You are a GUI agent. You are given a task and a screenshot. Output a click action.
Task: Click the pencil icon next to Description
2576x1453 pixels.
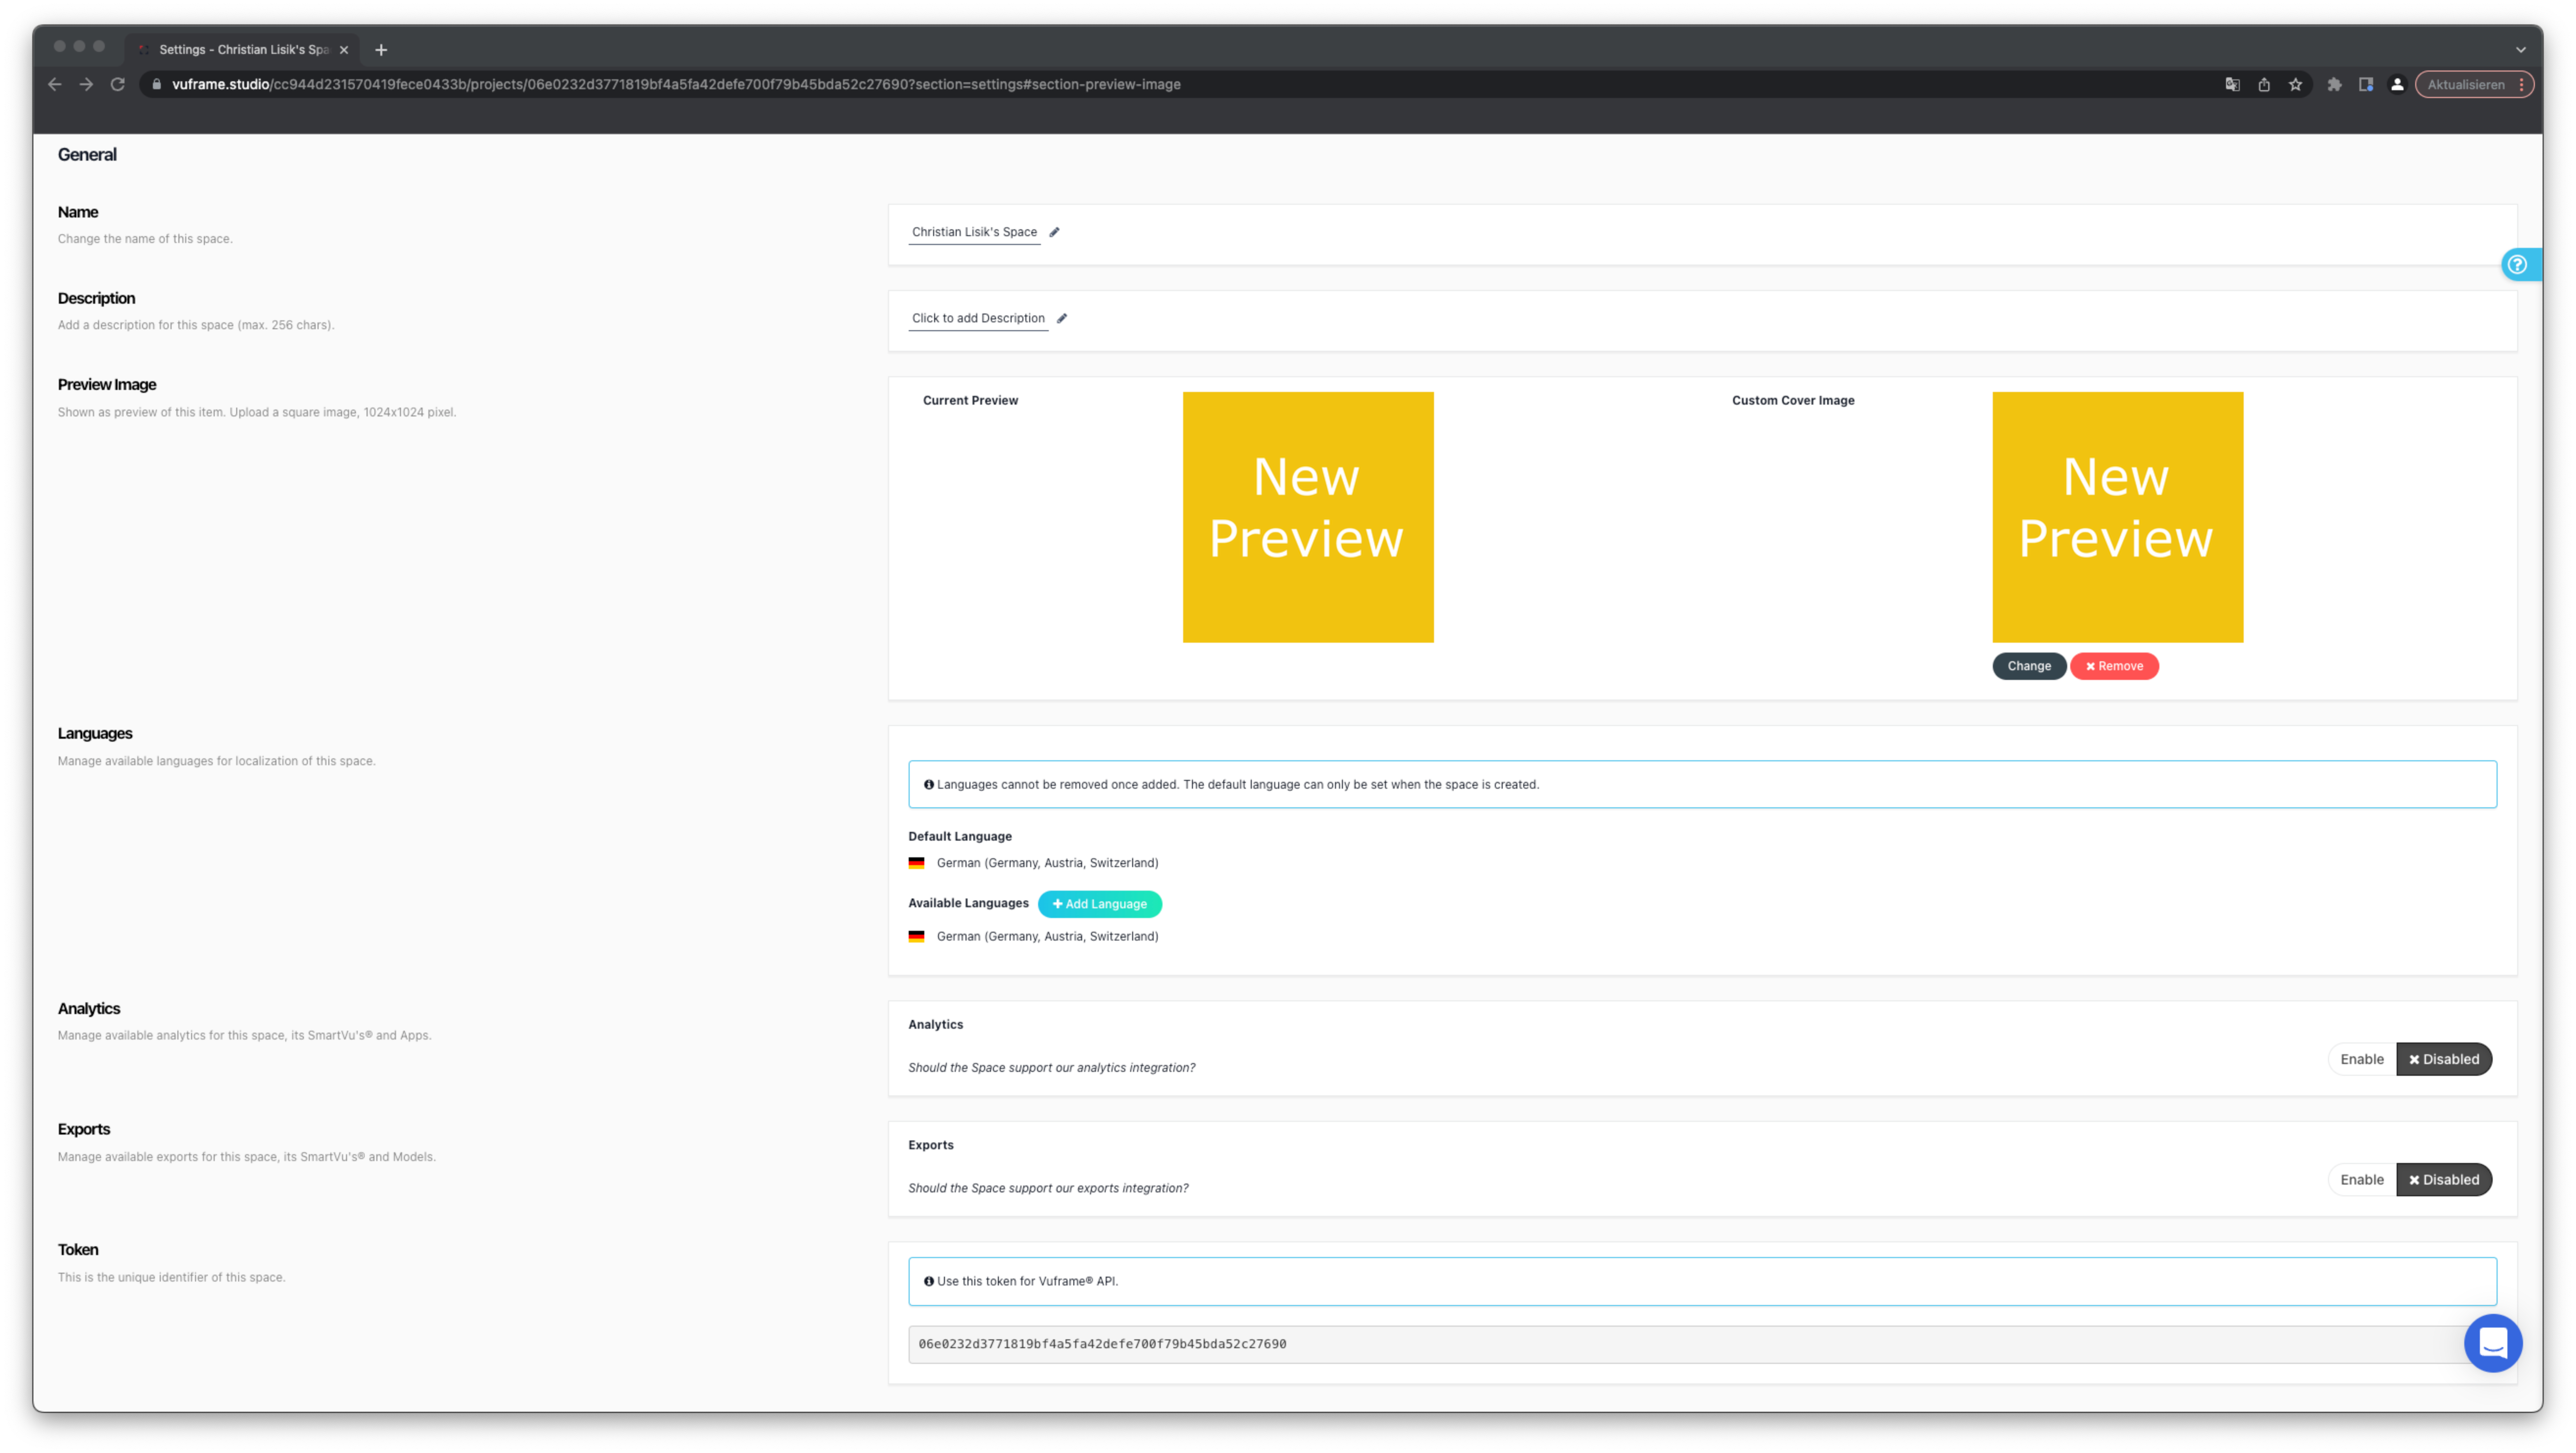tap(1062, 318)
